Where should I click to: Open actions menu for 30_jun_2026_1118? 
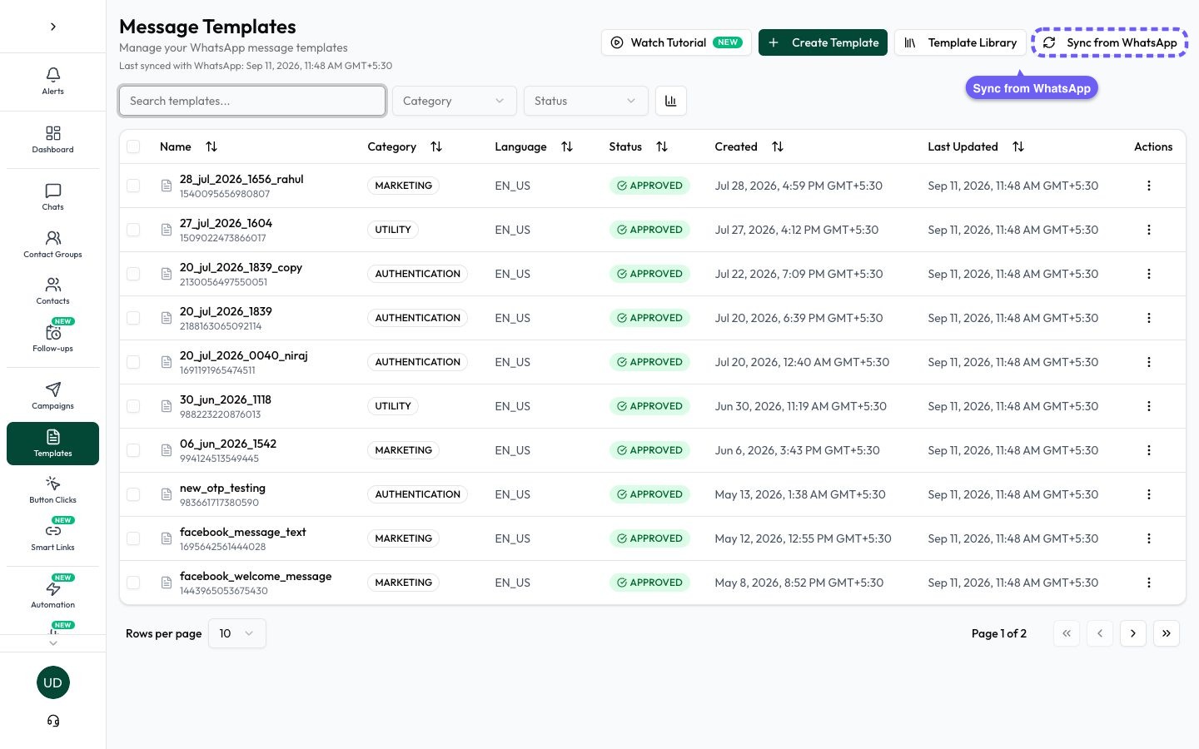[1149, 406]
